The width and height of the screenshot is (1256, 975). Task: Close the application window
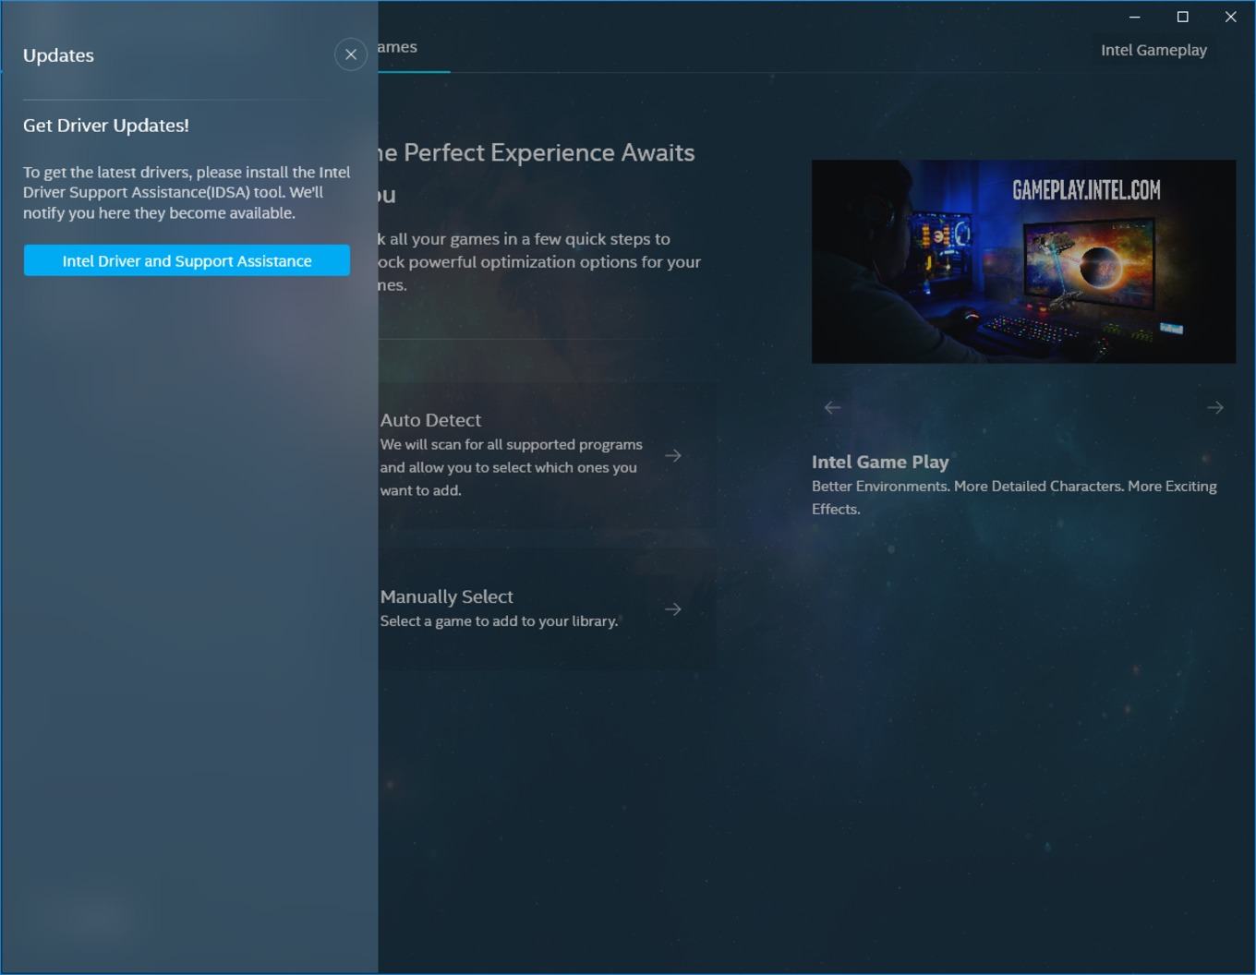pos(1230,17)
